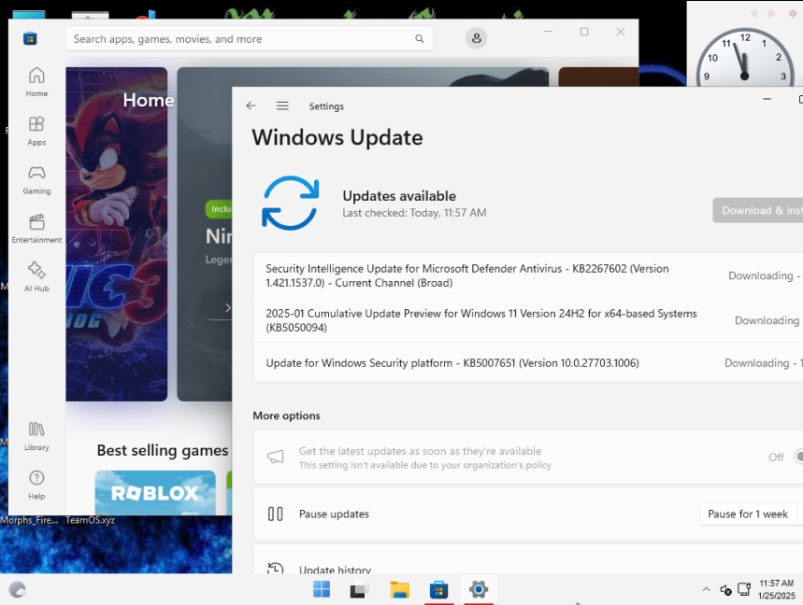803x605 pixels.
Task: Click Download & install button
Action: (758, 210)
